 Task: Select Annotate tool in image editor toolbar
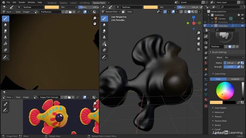[x=5, y=58]
